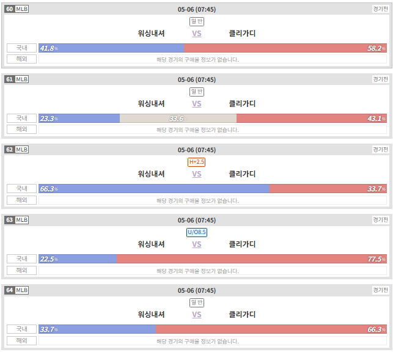Click the 일반 badge in match 60

[197, 21]
